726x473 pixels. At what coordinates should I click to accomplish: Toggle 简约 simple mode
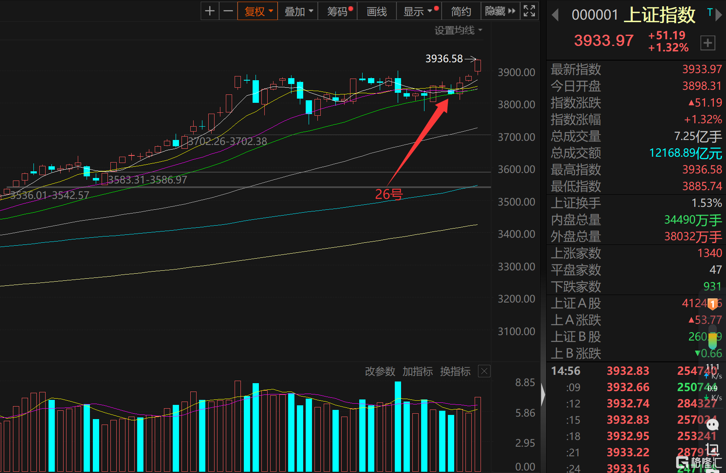point(461,11)
